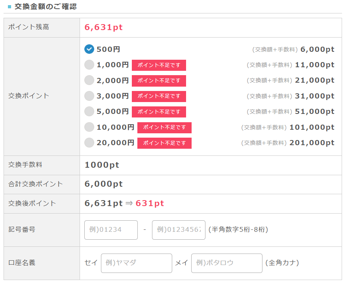Image resolution: width=346 pixels, height=284 pixels.
Task: Click ポイント不足です badge beside 10,000円
Action: point(164,127)
